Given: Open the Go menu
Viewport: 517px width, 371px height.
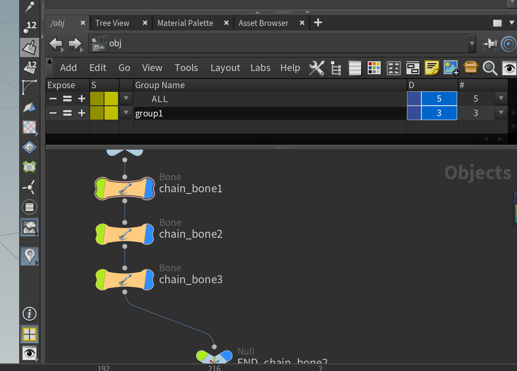Looking at the screenshot, I should click(124, 68).
